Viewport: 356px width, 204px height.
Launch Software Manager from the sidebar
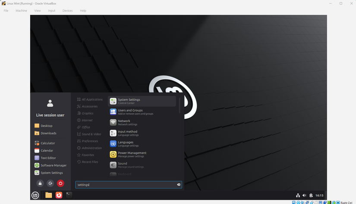50,165
